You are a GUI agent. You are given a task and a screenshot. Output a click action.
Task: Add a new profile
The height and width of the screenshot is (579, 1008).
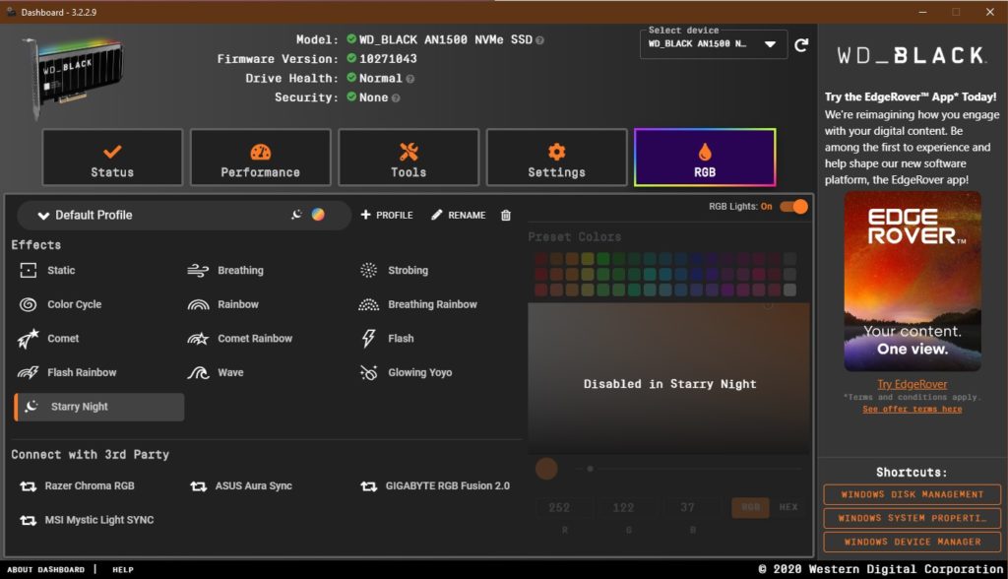coord(386,215)
